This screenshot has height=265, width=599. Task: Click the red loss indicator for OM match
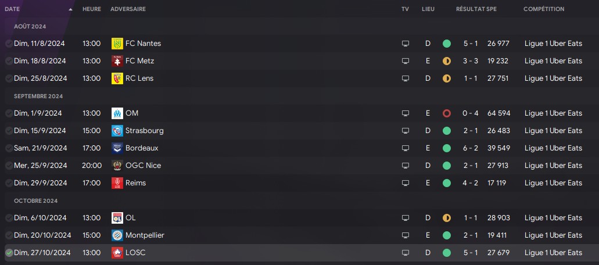pyautogui.click(x=447, y=113)
